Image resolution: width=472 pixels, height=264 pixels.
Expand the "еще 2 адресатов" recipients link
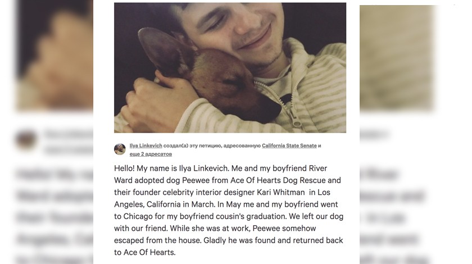coord(151,154)
